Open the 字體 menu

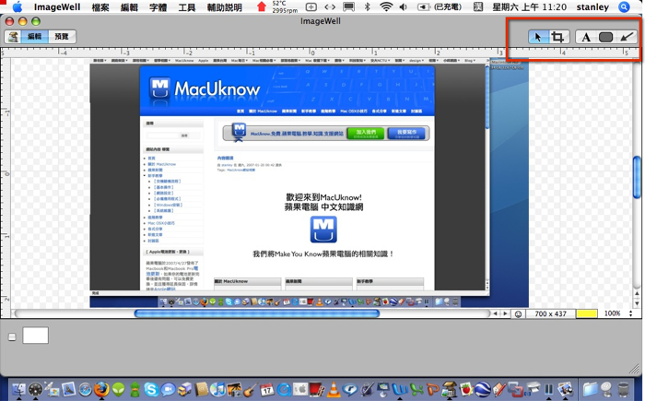[x=158, y=7]
